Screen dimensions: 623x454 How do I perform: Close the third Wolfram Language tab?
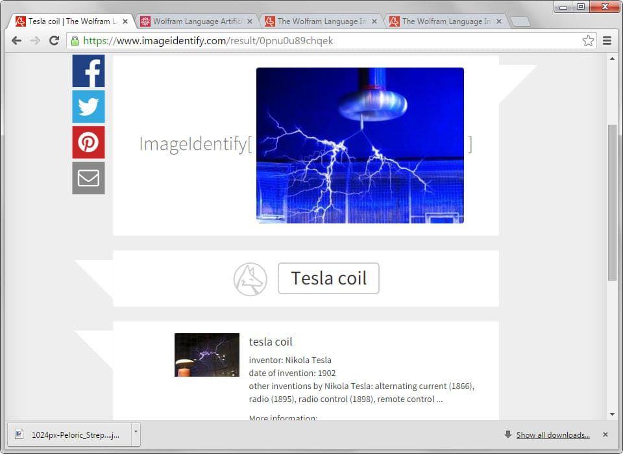pos(374,21)
